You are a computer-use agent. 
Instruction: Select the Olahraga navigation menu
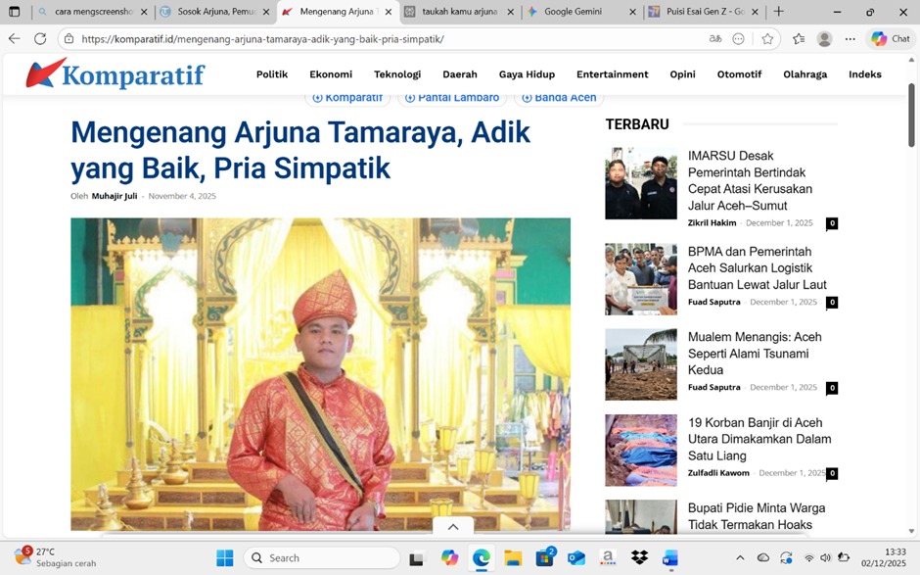pos(805,74)
